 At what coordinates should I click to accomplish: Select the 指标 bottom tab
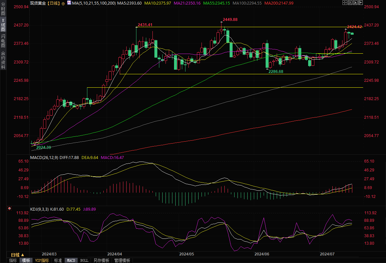click(x=13, y=260)
